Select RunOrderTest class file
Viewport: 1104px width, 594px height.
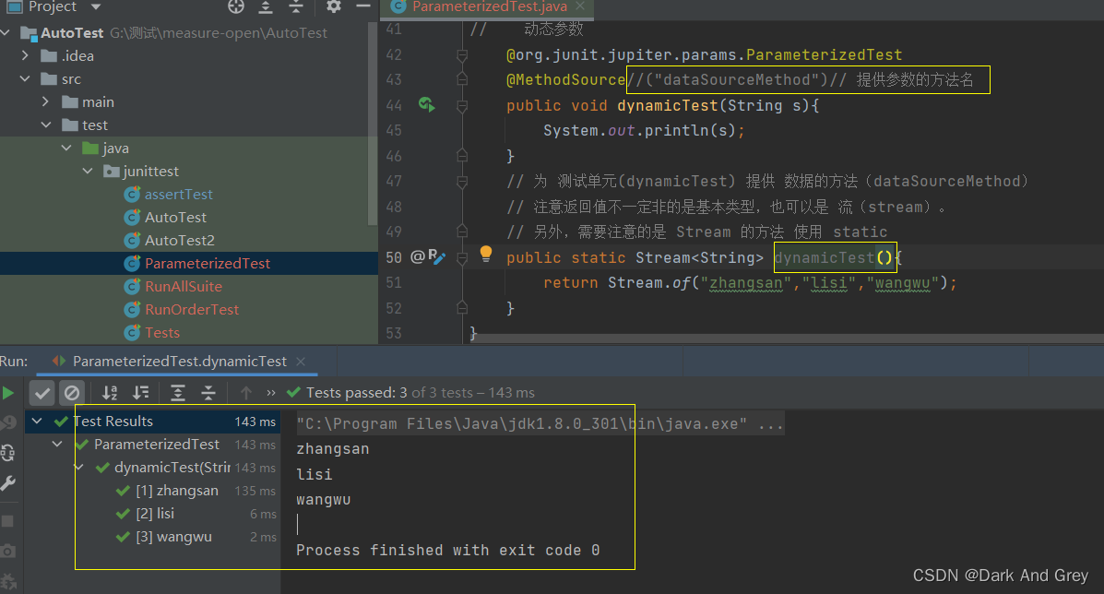[192, 310]
